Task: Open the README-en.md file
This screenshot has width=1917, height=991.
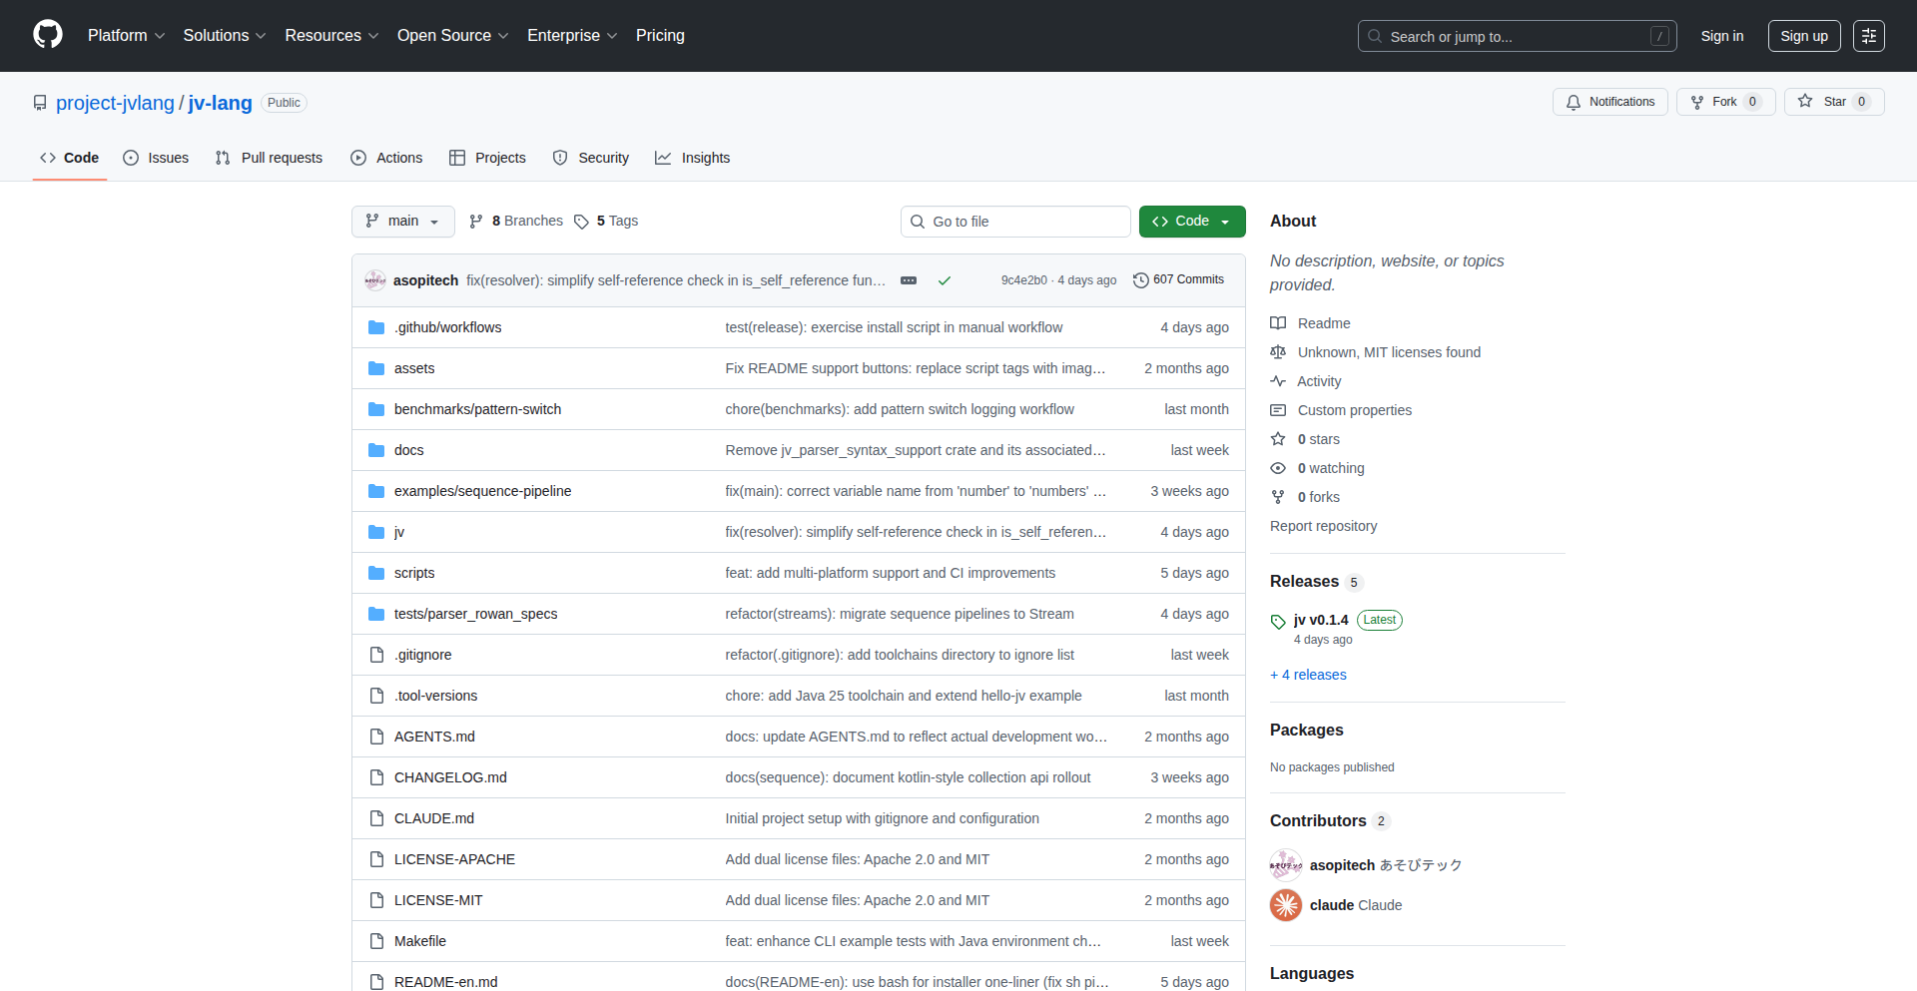Action: [446, 982]
